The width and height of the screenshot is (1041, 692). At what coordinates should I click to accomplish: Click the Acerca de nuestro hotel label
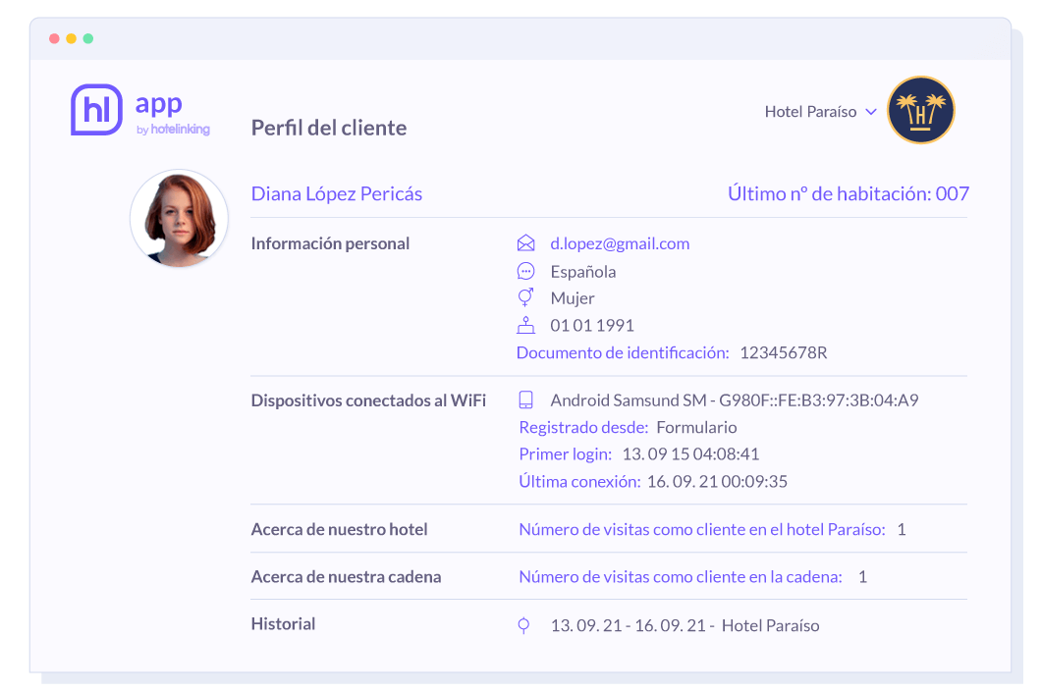click(339, 529)
